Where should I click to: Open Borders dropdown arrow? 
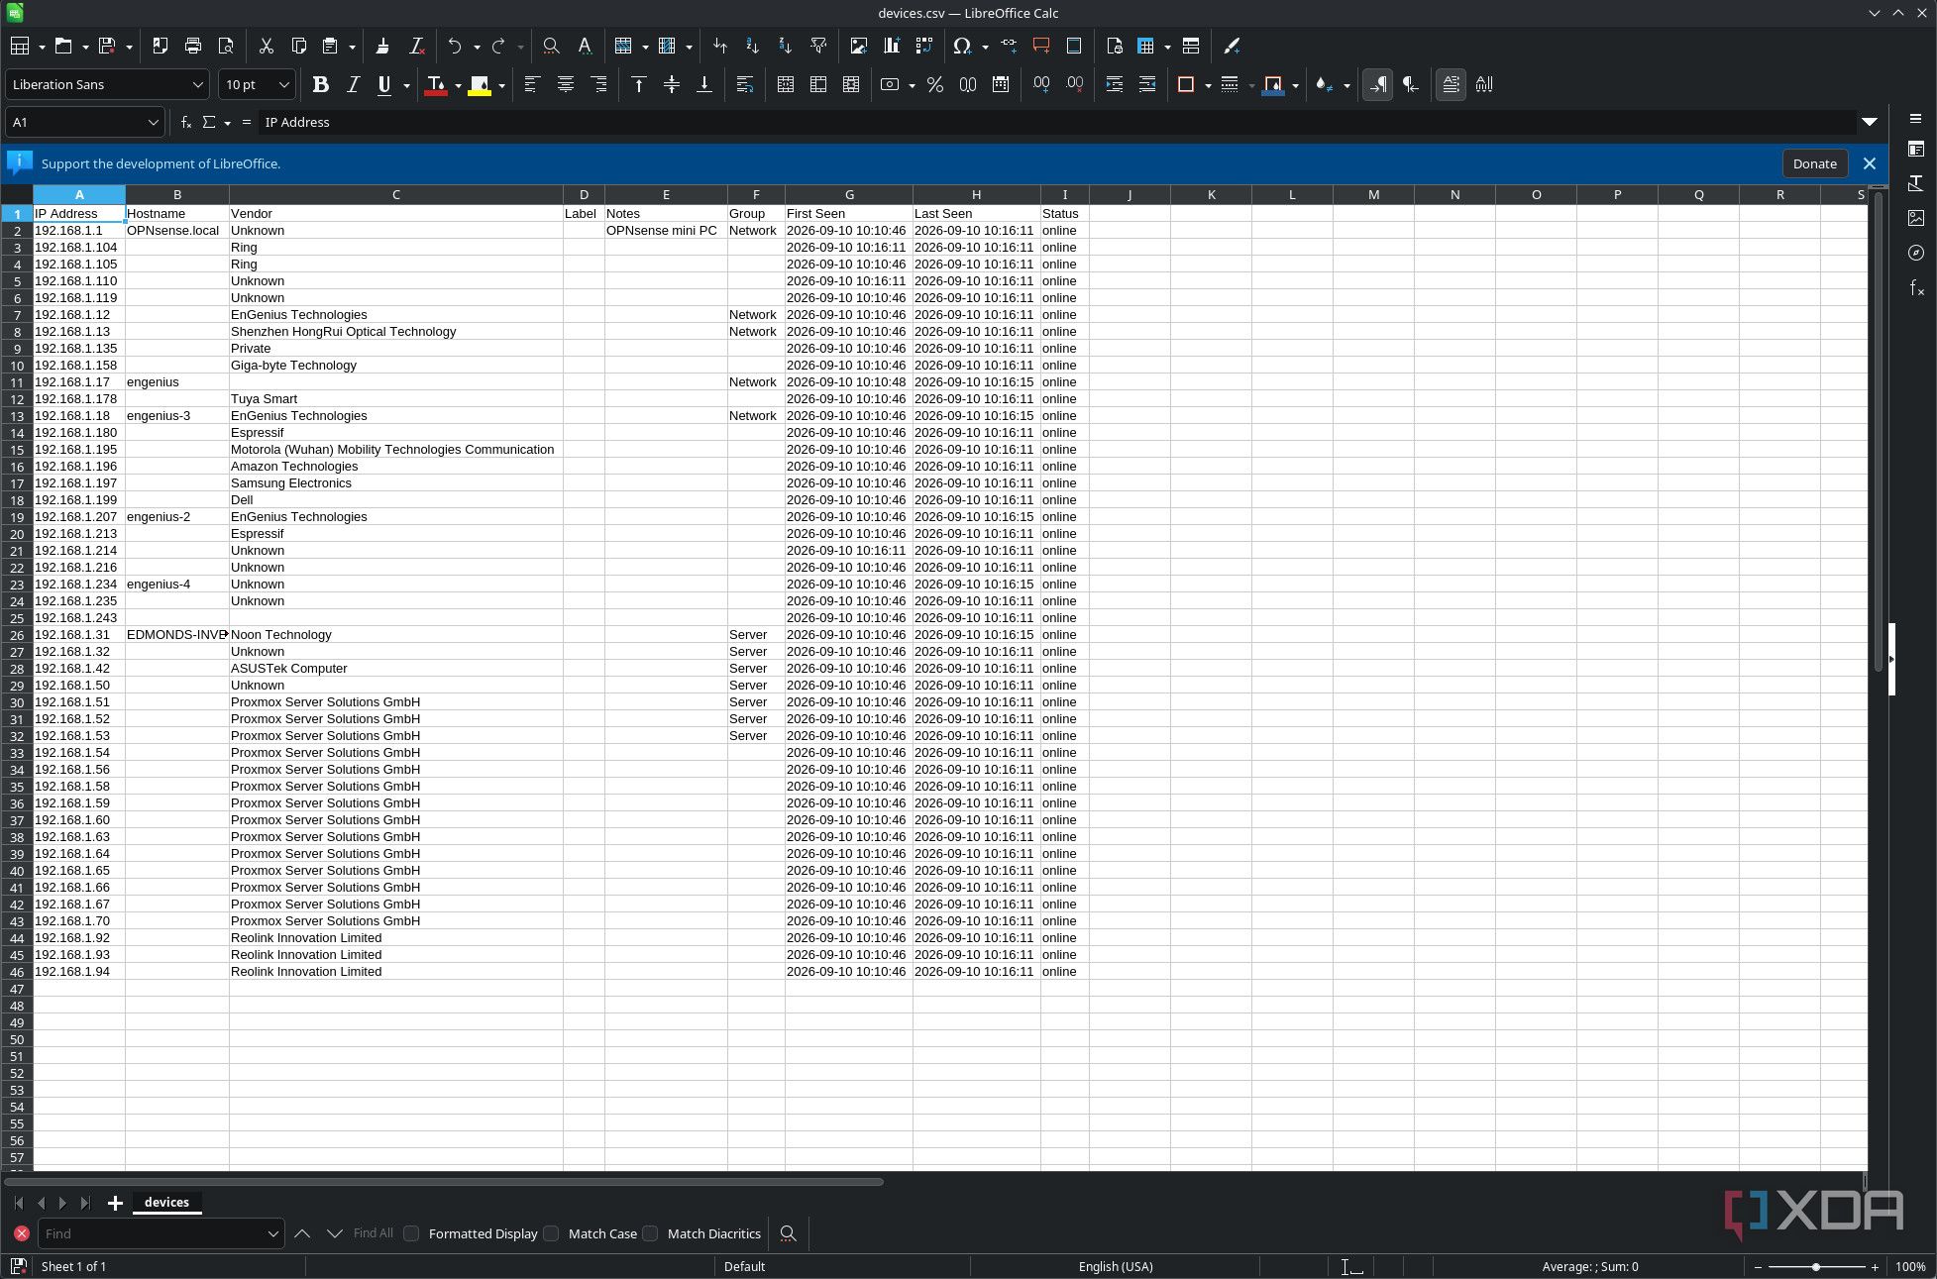[x=1208, y=85]
